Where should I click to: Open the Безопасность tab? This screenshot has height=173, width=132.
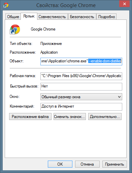click(x=82, y=17)
